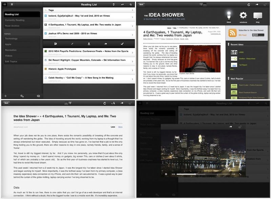
Task: Tap the chevron on the 'Ski Resort Highlight' row
Action: pos(132,61)
